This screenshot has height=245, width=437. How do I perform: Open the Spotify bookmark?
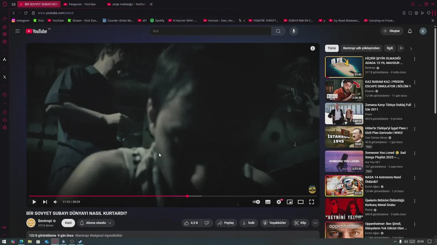point(157,20)
